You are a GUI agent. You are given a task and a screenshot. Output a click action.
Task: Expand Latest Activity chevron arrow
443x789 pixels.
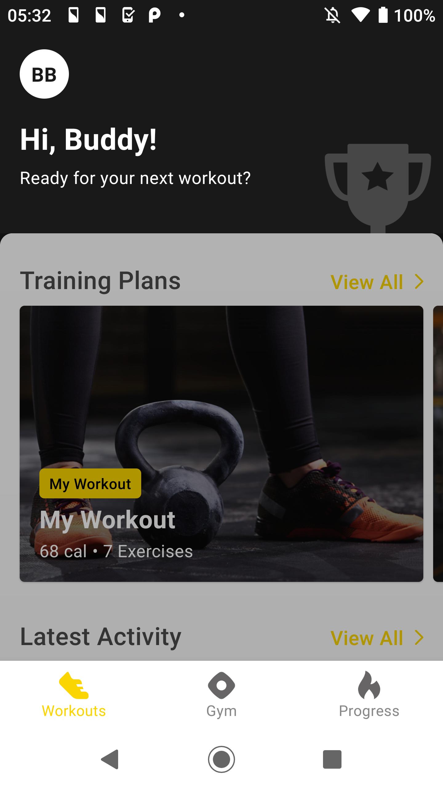tap(419, 637)
